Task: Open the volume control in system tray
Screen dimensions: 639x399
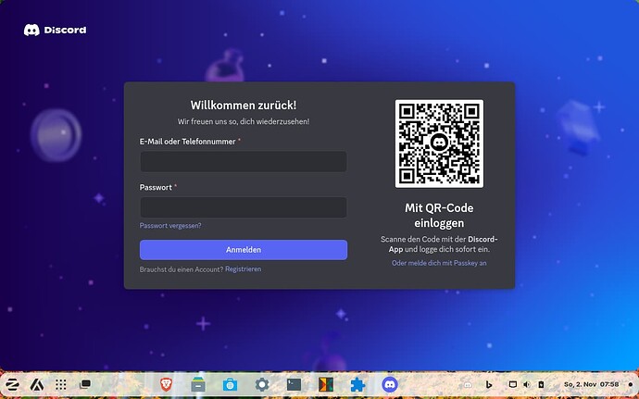Action: (527, 383)
